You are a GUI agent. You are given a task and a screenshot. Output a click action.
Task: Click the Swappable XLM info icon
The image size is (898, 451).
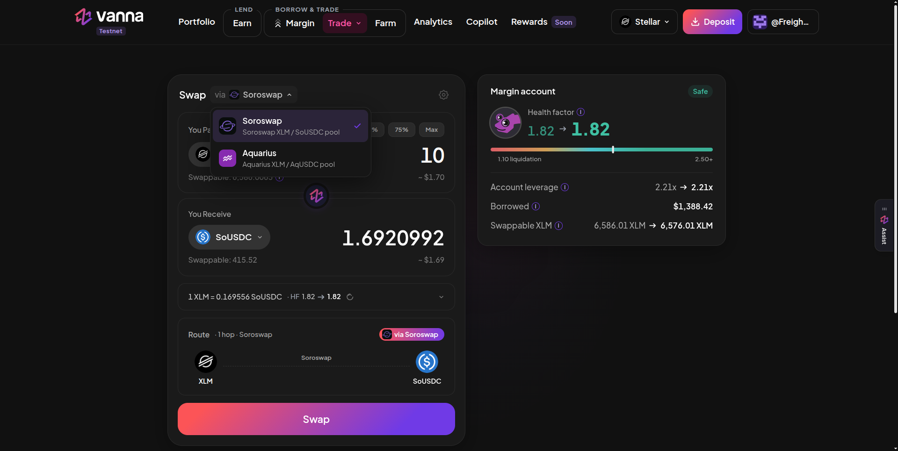click(558, 226)
